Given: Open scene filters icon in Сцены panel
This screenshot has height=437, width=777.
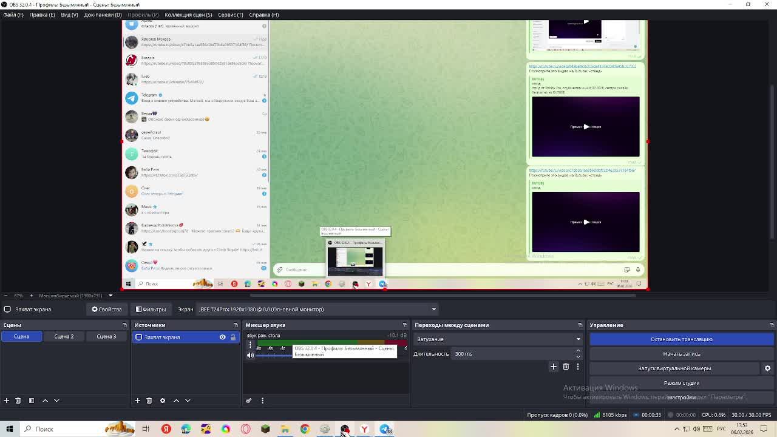Looking at the screenshot, I should tap(31, 401).
